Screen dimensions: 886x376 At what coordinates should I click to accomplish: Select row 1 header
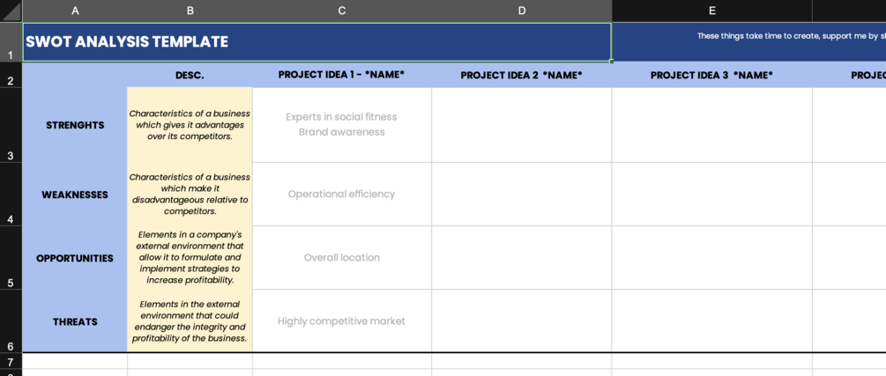point(11,42)
